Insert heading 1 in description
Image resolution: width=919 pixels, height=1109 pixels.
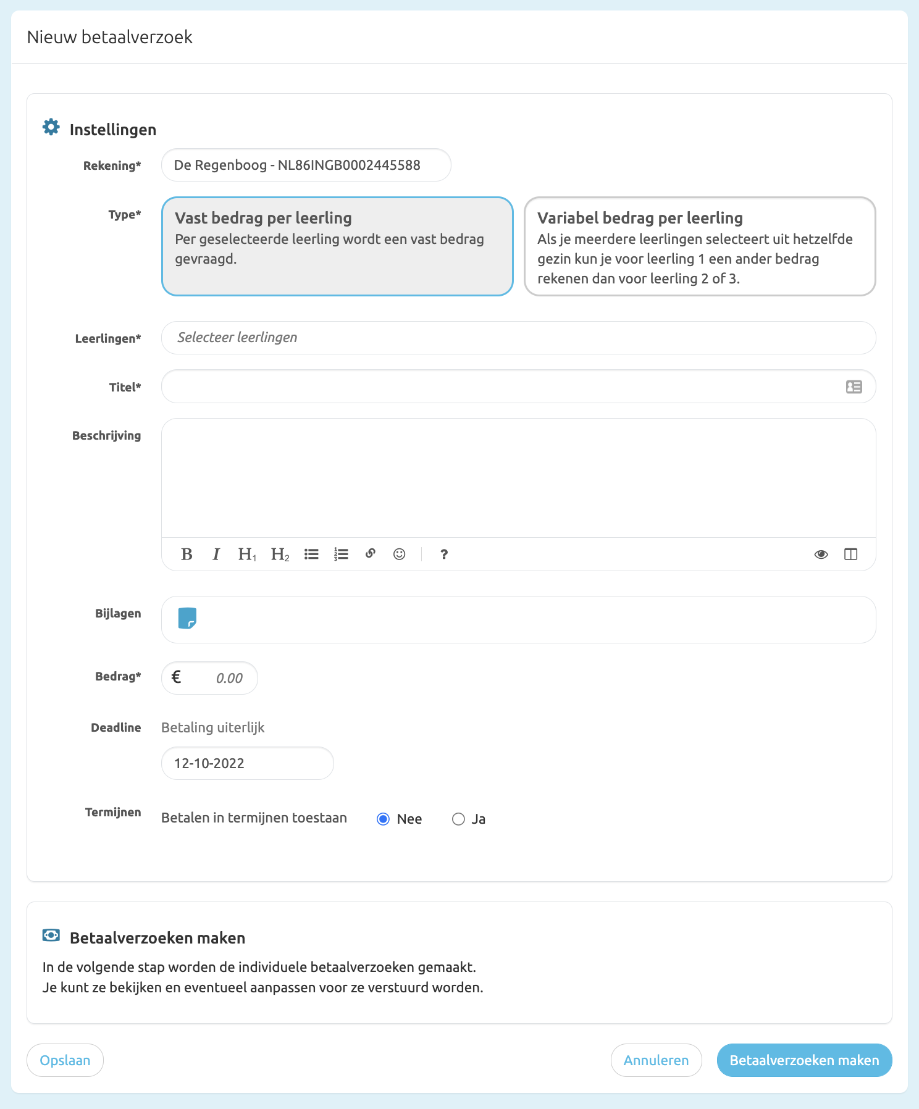point(247,554)
